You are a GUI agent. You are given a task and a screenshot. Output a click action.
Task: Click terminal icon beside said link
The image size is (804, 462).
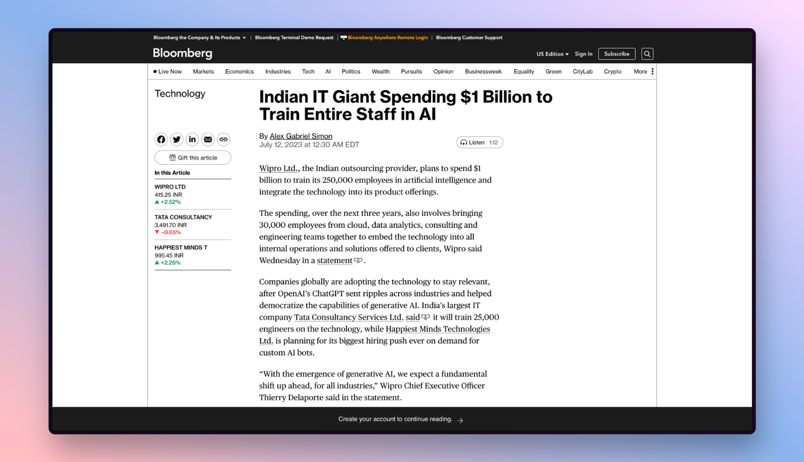[426, 317]
